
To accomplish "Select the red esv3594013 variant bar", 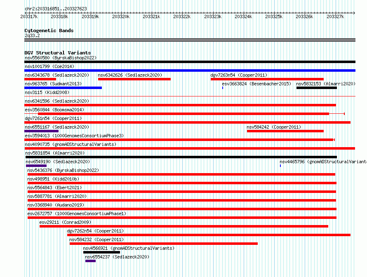I will pos(179,140).
